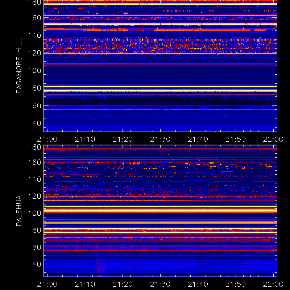Click the 22:00 time label under Palehua plot
Viewport: 290px width, 290px height.
(273, 284)
